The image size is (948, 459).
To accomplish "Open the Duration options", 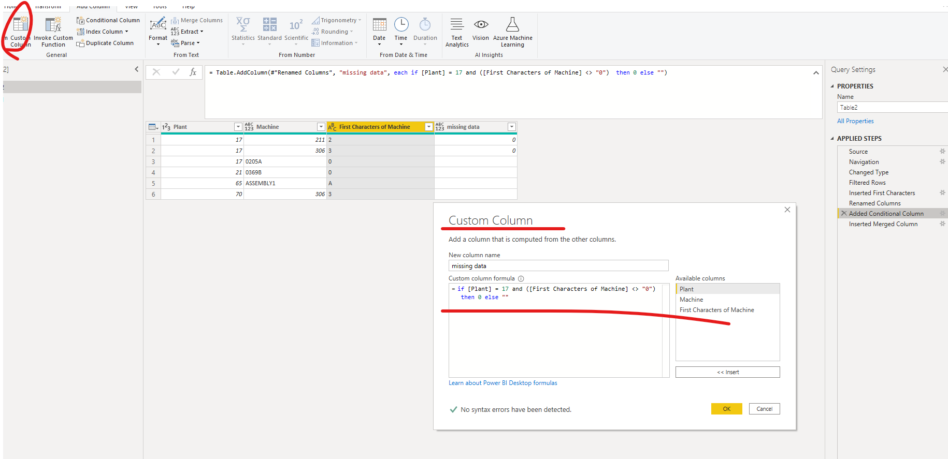I will tap(425, 31).
